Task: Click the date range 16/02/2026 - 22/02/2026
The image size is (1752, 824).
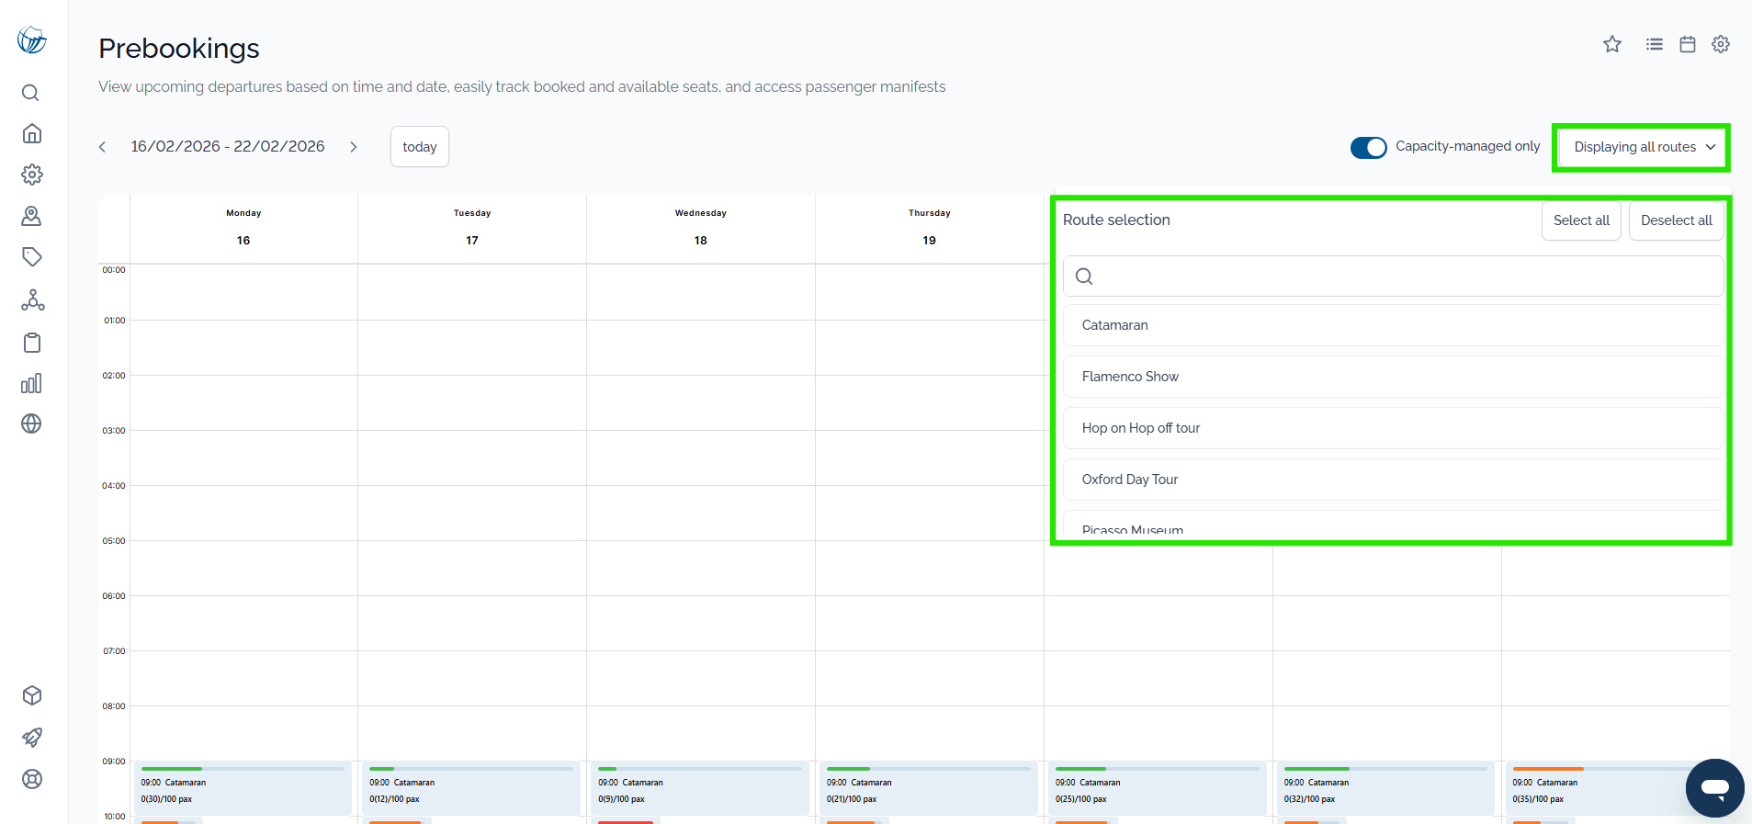Action: 228,147
